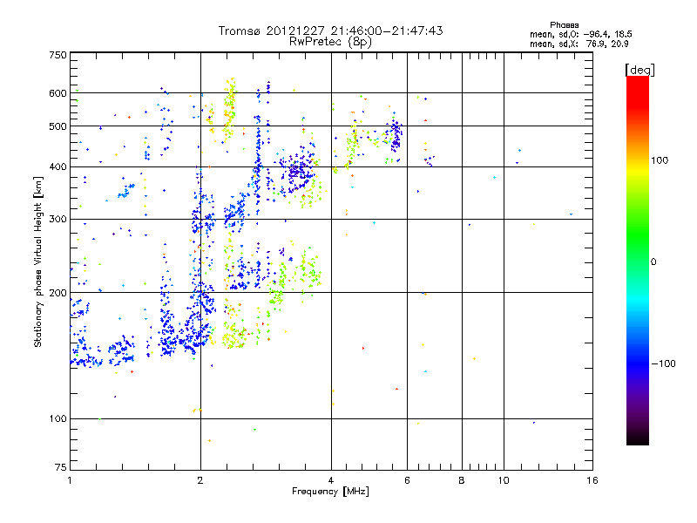Click the 'mean, sd,X: 76.9, 20.9' line
The image size is (697, 523).
pos(579,44)
